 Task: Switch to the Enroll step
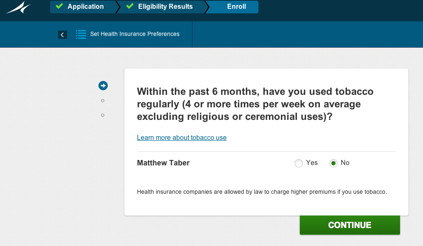236,7
